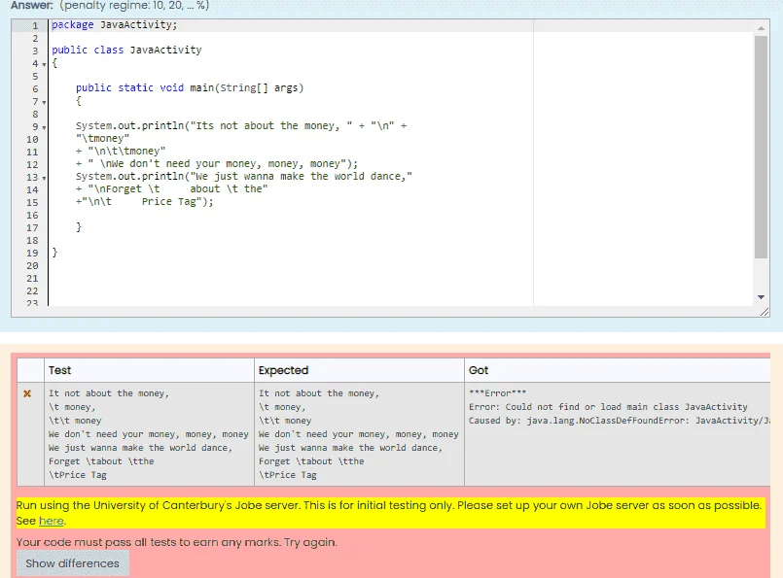Collapse the code fold arrow at line 7
Screen dimensions: 783x578
point(44,103)
